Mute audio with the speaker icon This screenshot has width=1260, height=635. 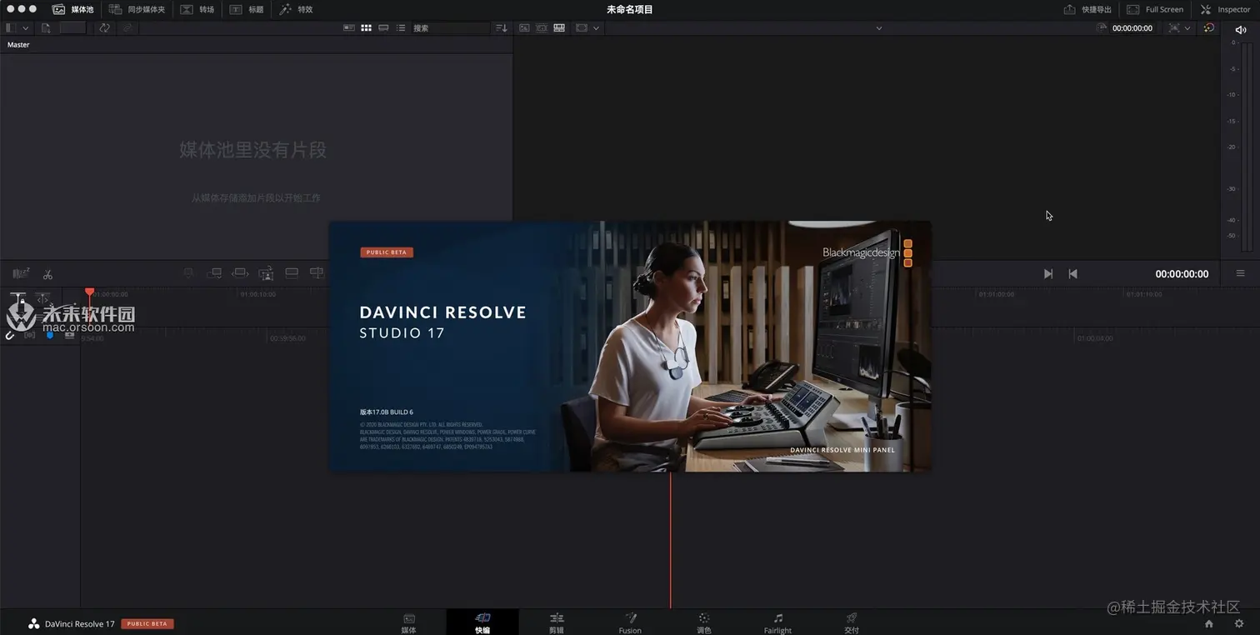point(1241,29)
